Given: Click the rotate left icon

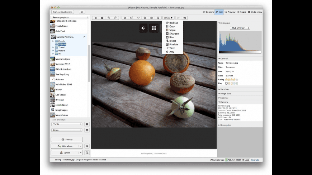Looking at the screenshot, I should point(109,17).
